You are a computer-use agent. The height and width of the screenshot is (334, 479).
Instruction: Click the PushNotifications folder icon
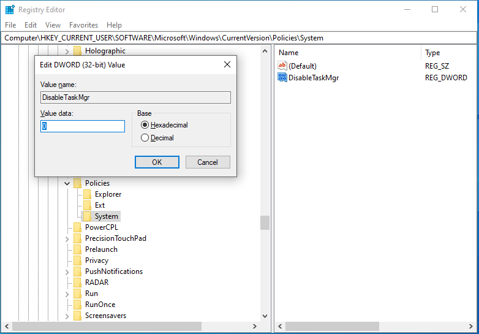pos(78,271)
